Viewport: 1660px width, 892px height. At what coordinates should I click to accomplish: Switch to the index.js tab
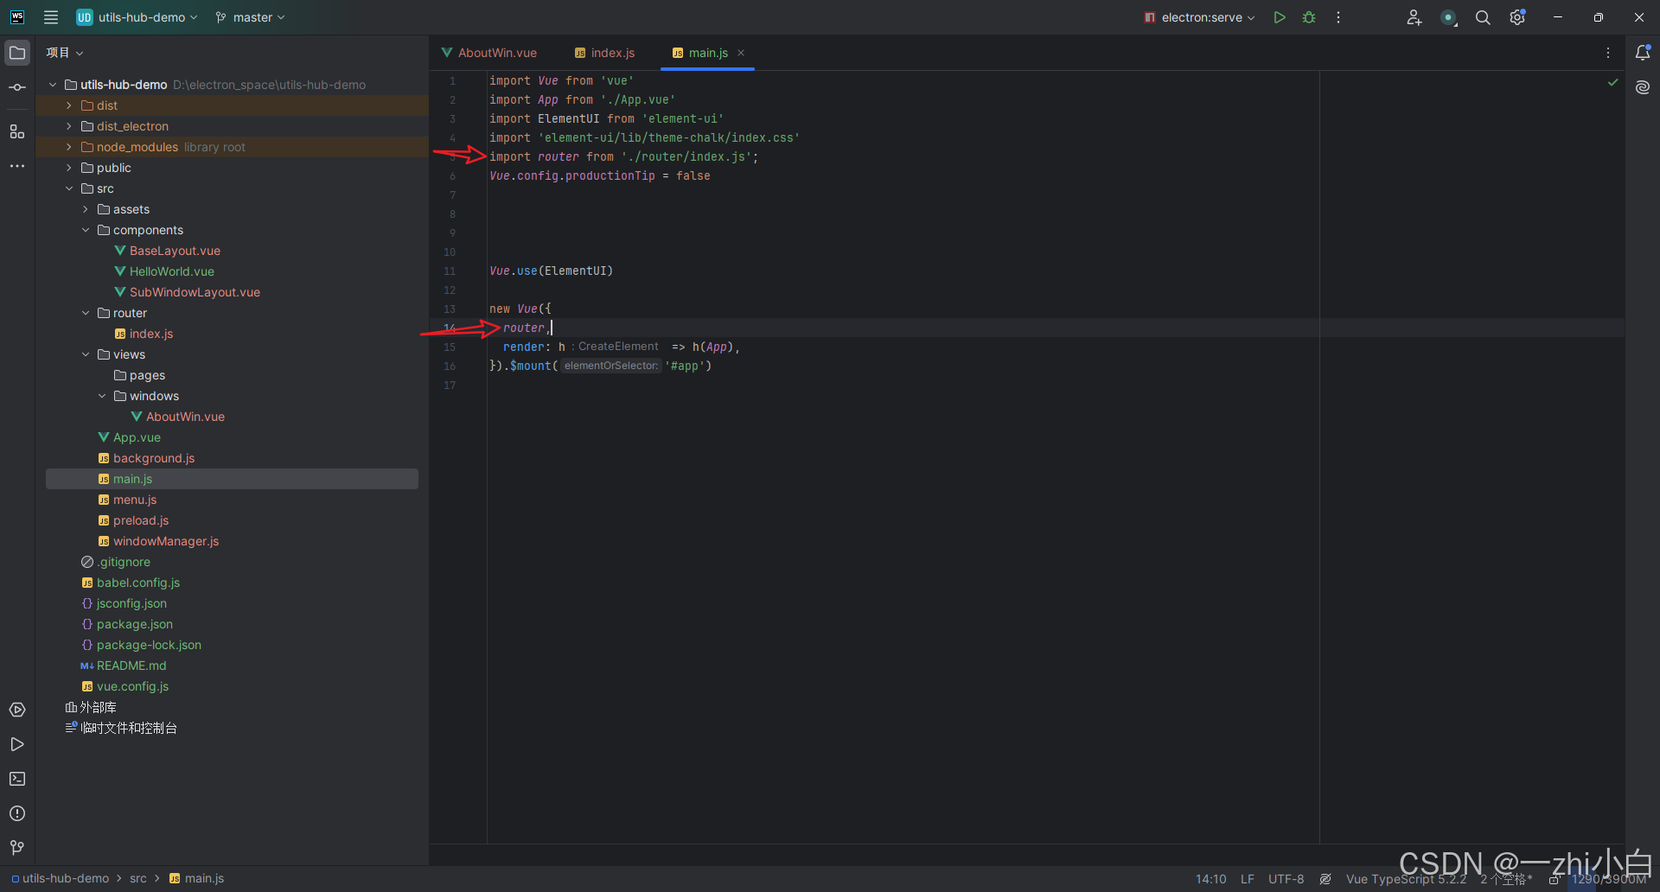605,53
